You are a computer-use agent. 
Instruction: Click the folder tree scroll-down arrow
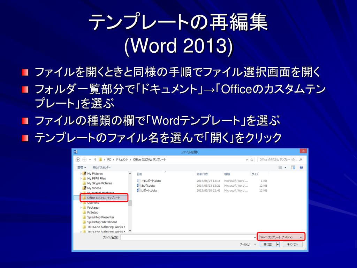coord(130,231)
